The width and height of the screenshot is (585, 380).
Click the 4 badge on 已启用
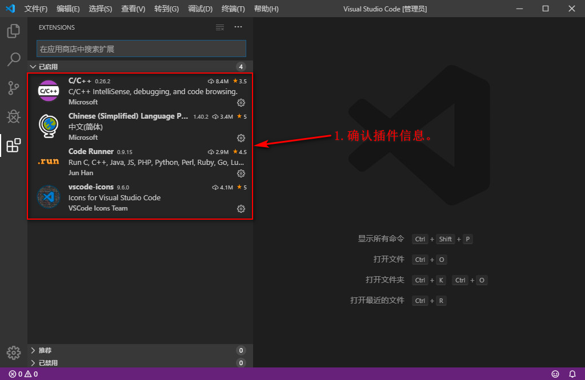click(x=241, y=67)
